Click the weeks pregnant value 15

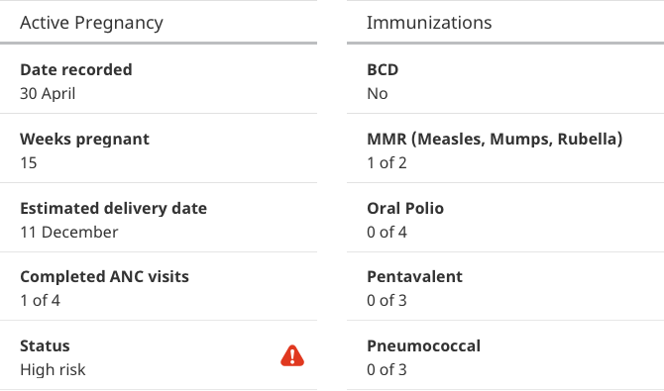point(29,163)
